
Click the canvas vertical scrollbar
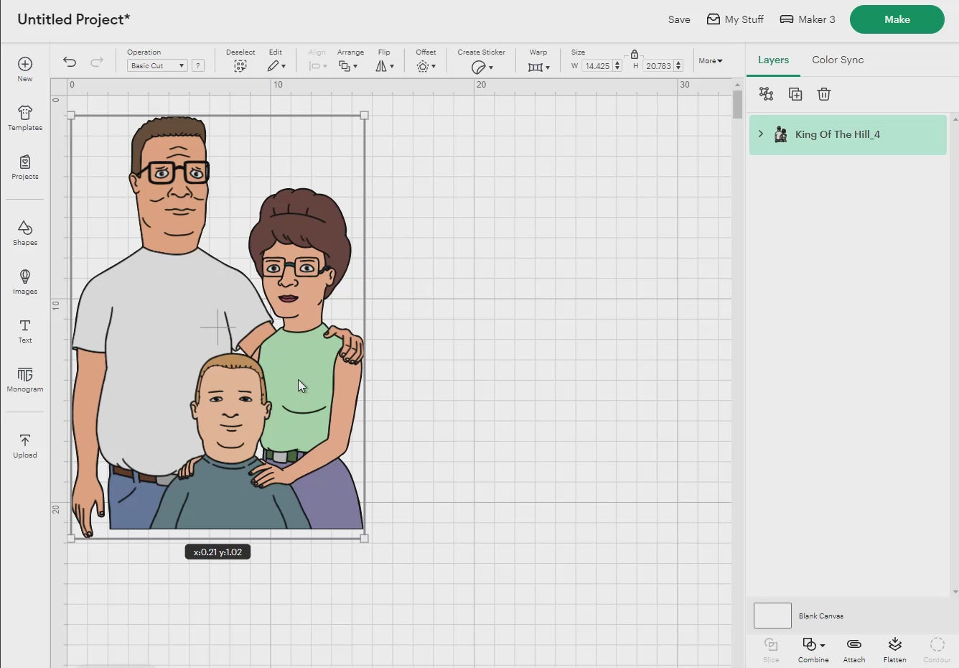point(737,105)
